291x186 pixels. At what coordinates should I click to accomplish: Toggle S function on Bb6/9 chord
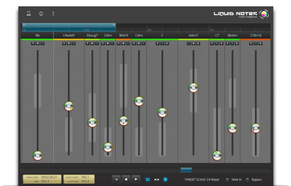128,43
